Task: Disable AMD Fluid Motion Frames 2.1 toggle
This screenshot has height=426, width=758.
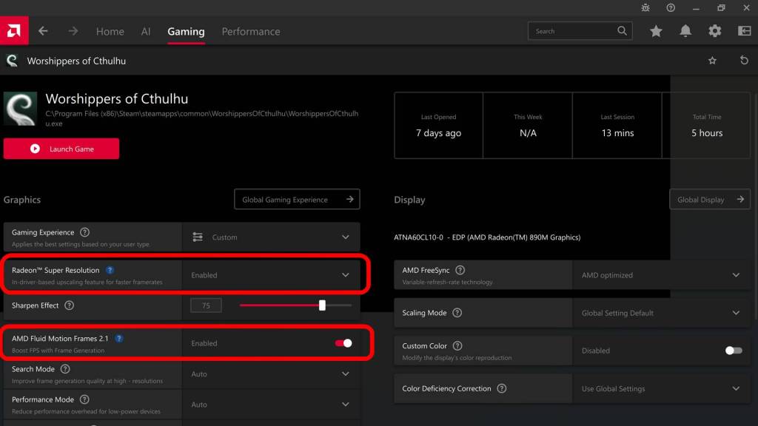Action: (x=343, y=343)
